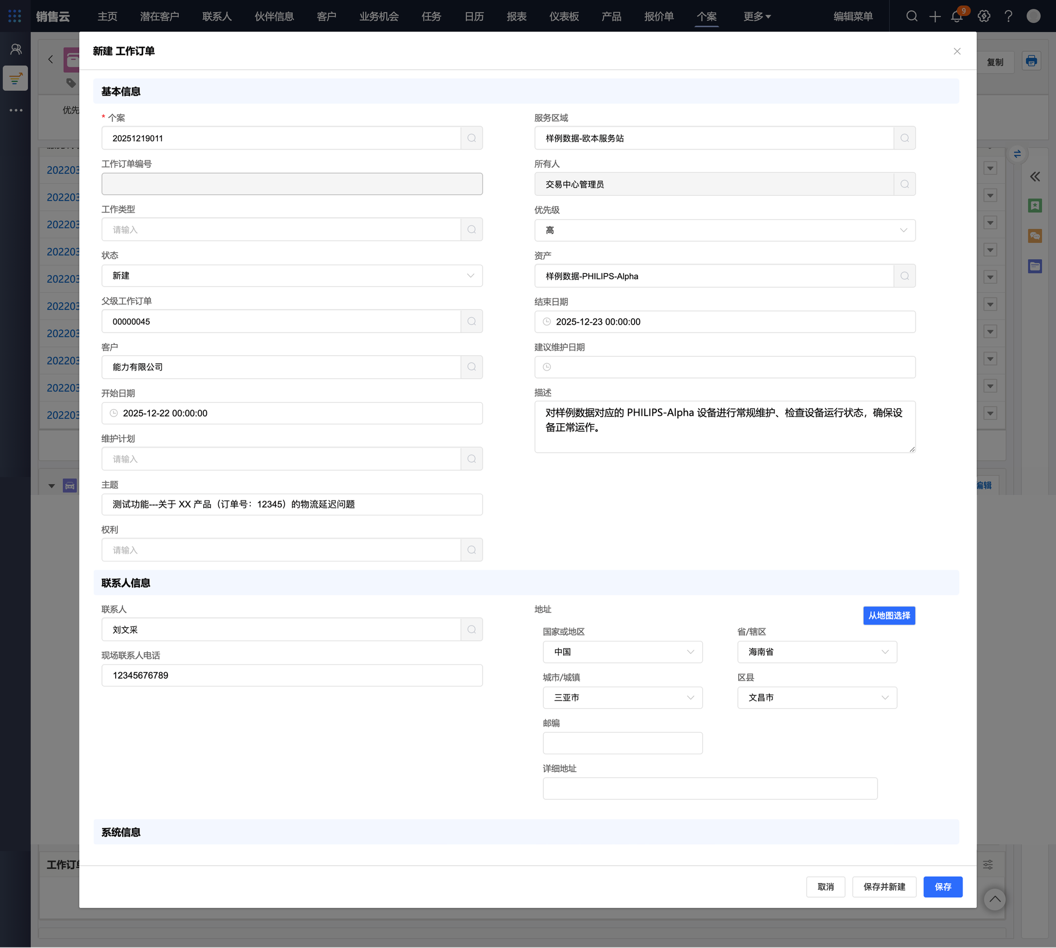This screenshot has height=948, width=1056.
Task: Click the 保存 button
Action: coord(942,887)
